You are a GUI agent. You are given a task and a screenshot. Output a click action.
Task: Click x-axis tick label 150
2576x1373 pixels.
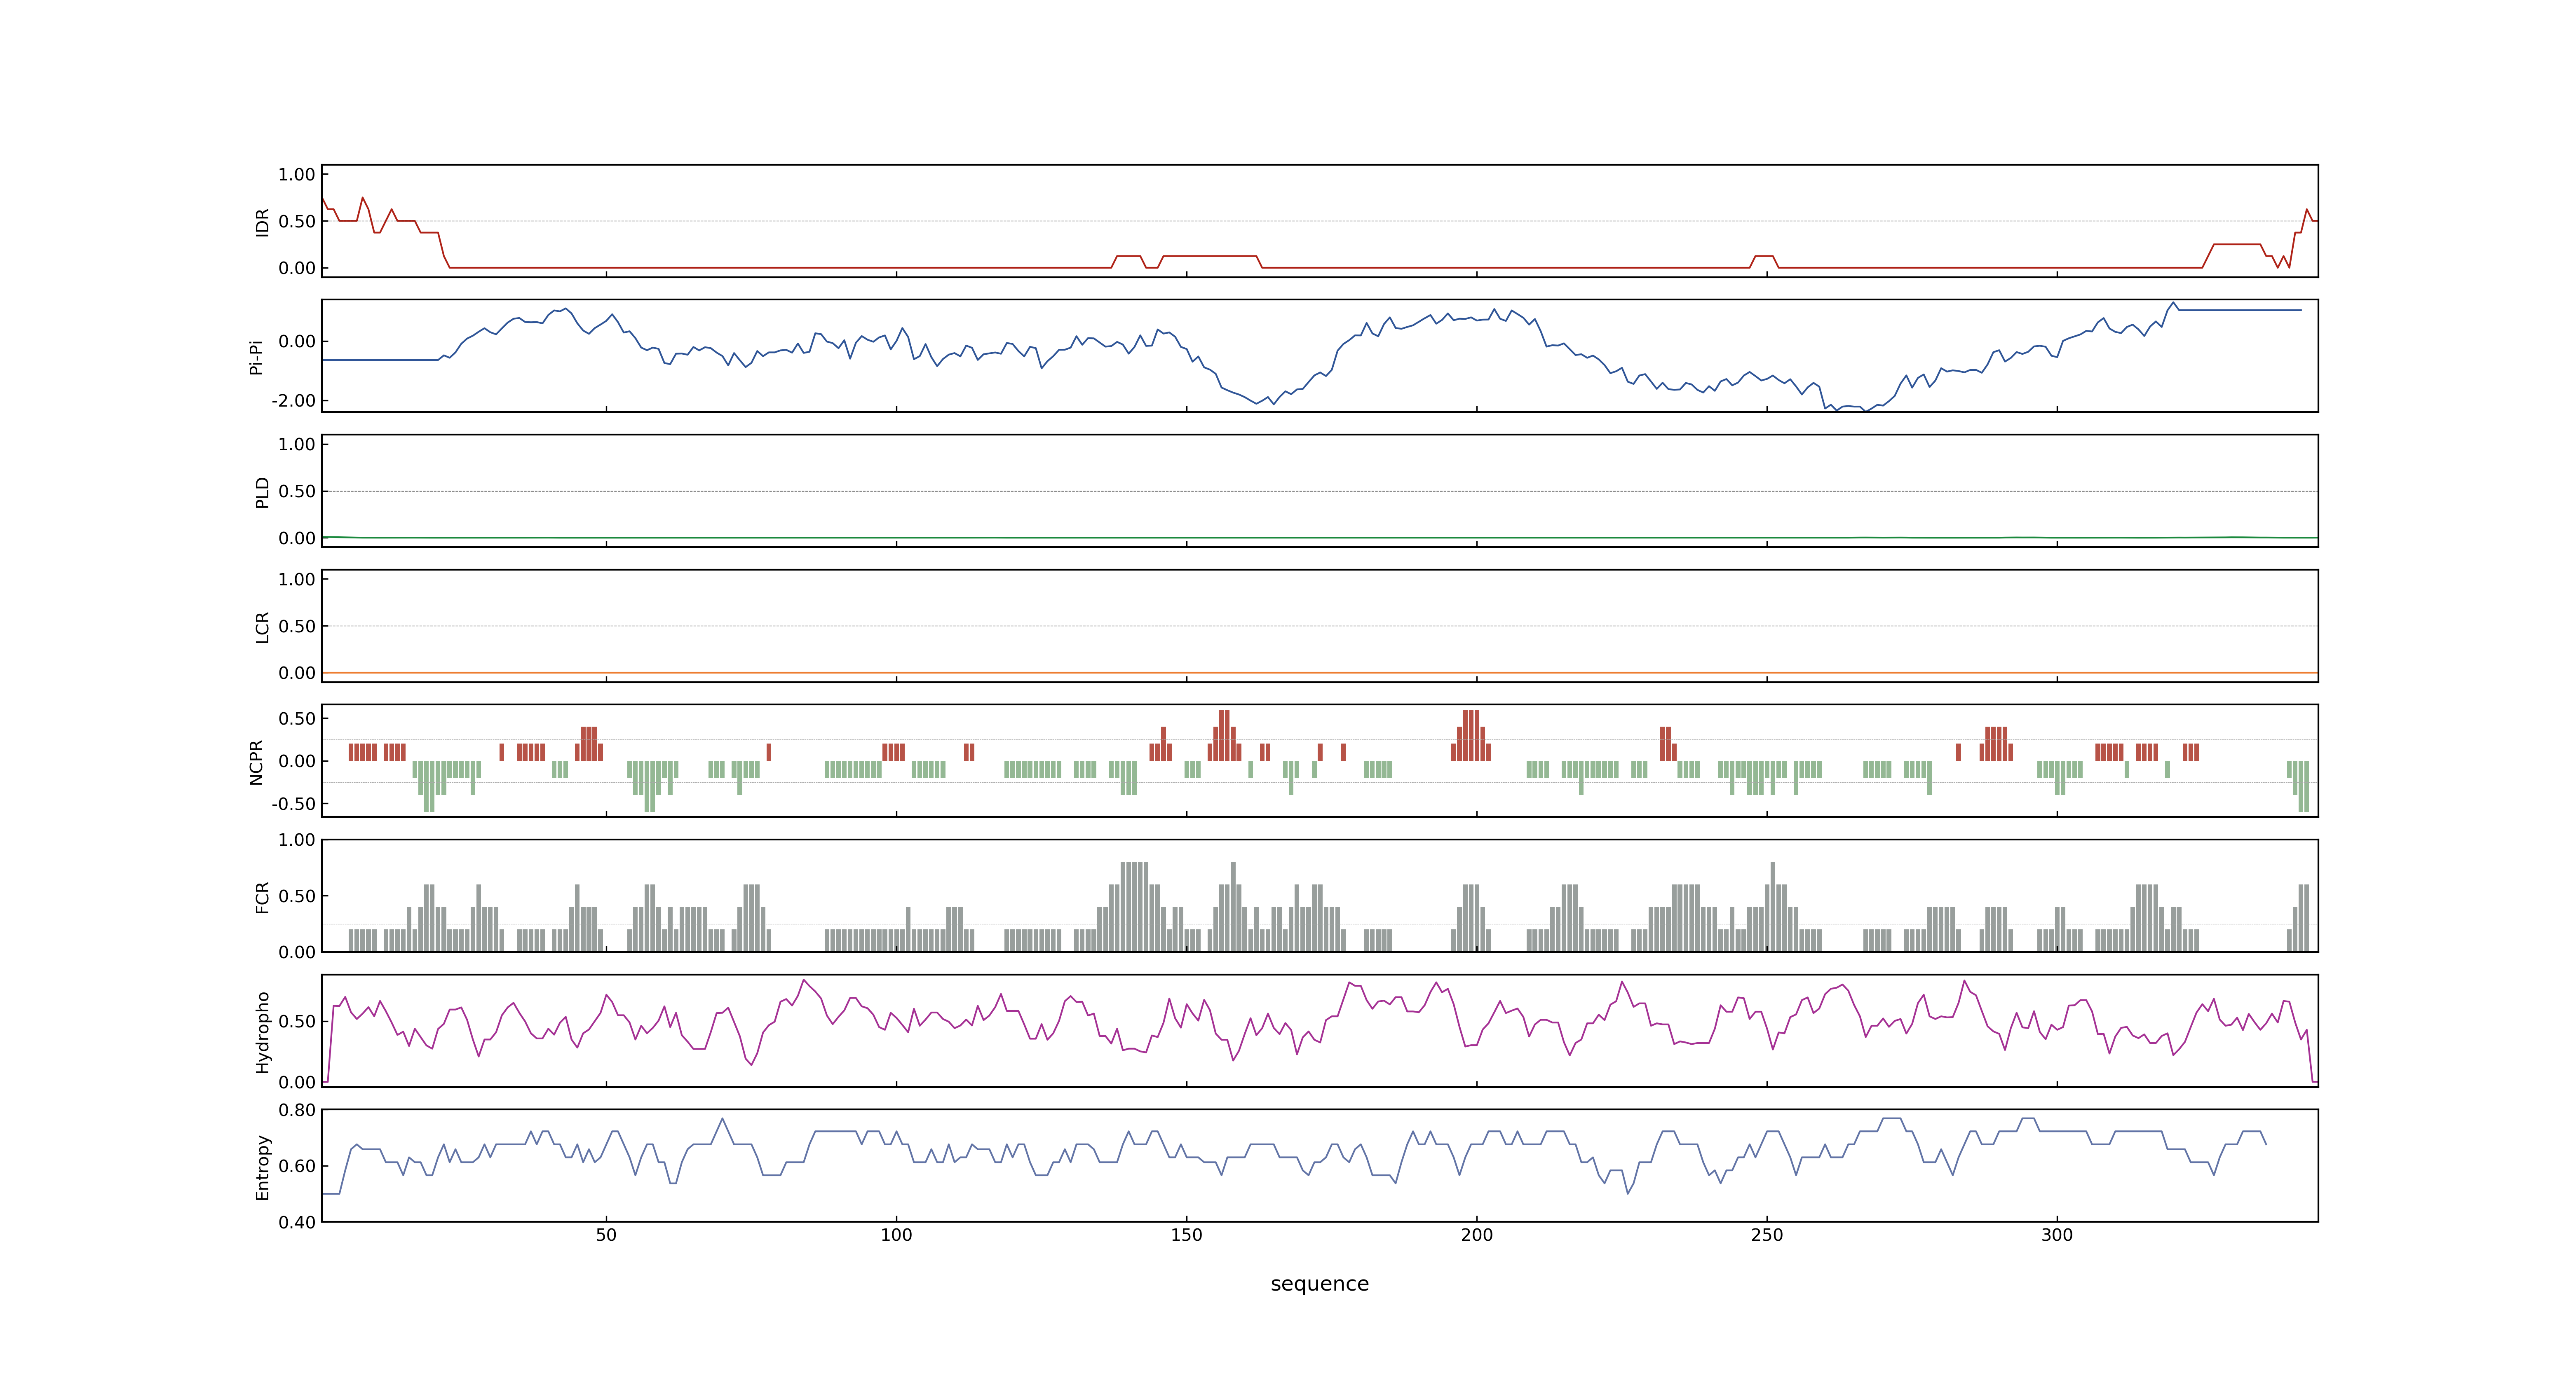pos(1186,1235)
